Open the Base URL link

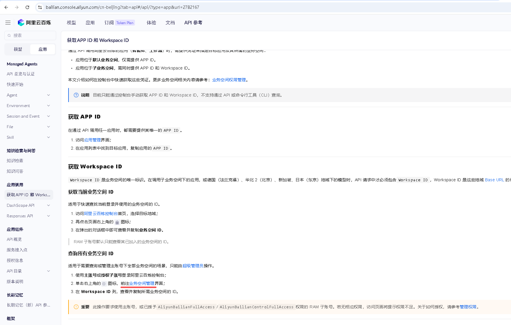pos(495,180)
